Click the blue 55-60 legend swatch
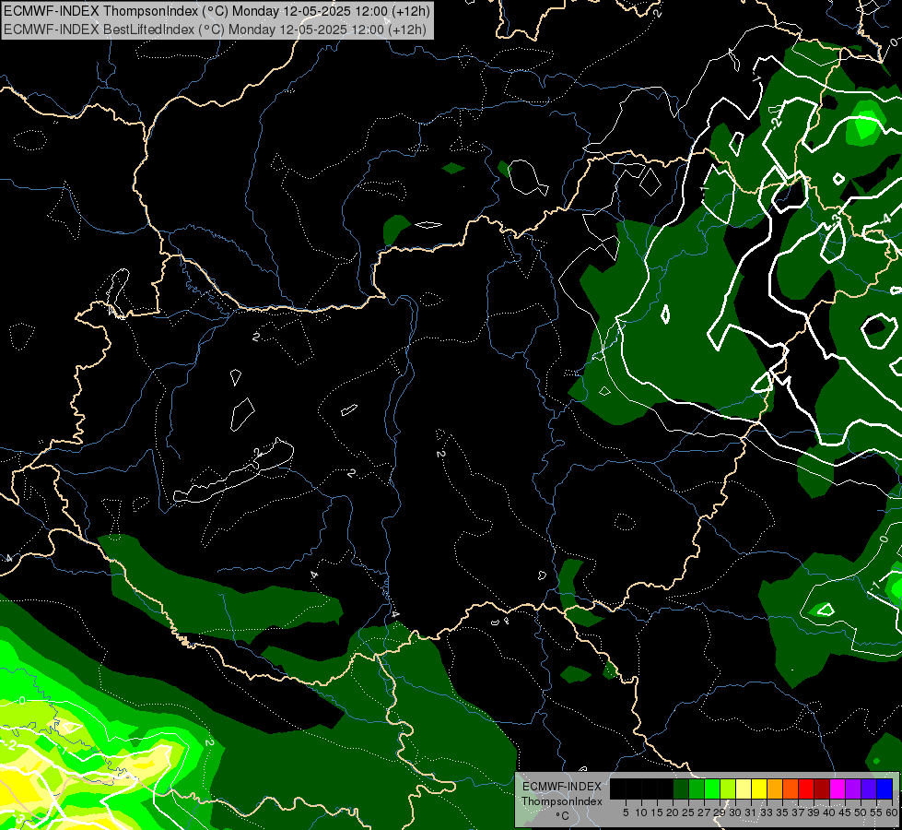The image size is (902, 830). point(884,788)
